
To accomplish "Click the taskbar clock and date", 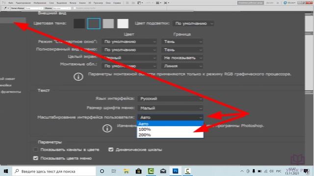I will coord(292,171).
